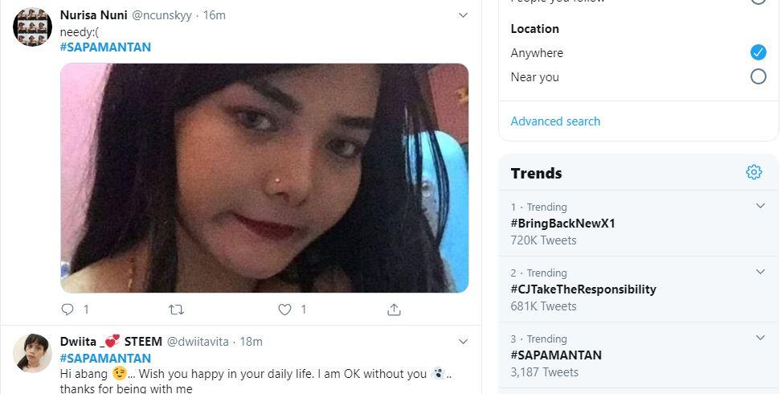Select the Anywhere location option
Viewport: 781px width, 394px height.
tap(758, 52)
